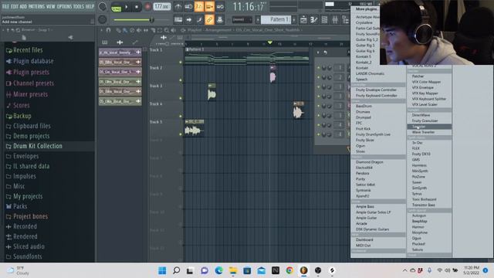Open the PATTERNS menu
This screenshot has width=494, height=278.
[36, 6]
